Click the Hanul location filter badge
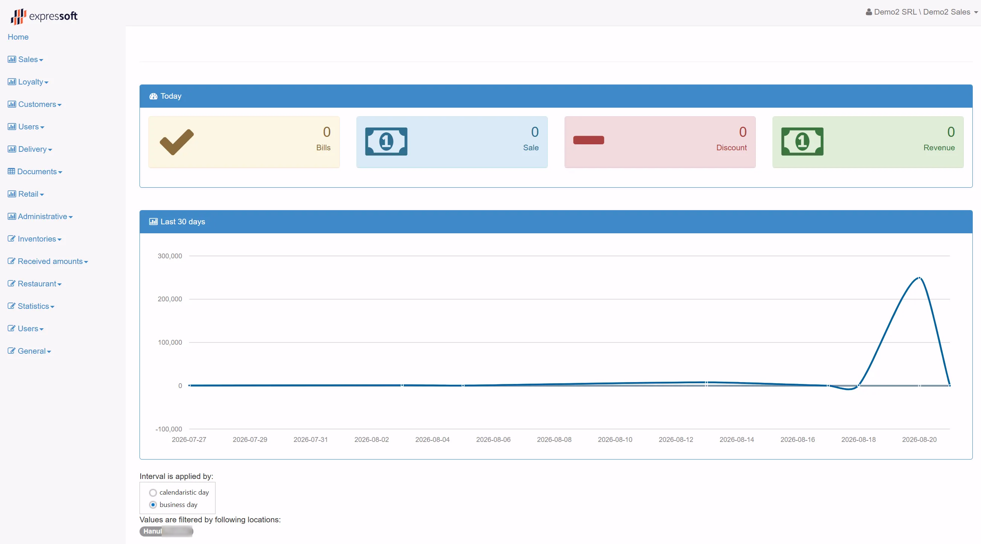Image resolution: width=981 pixels, height=544 pixels. coord(166,531)
